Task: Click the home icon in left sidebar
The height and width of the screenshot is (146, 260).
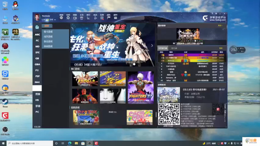Action: point(37,27)
